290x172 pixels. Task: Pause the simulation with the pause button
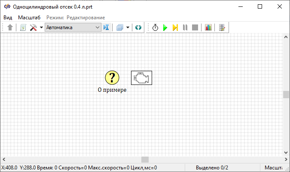pos(185,27)
